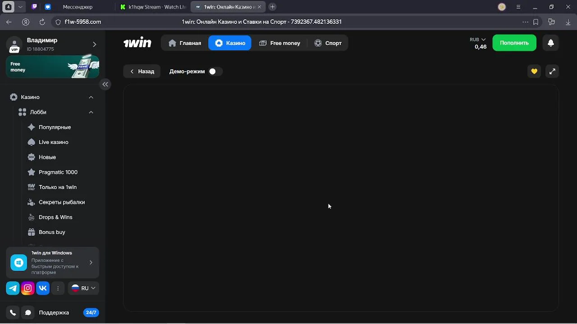Click the VIP user avatar
Screen dimensions: 577x324
[x=14, y=45]
